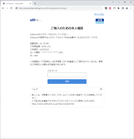Click the withcard.co.jp help URL text
Screen dimensions: 134x139
click(x=53, y=104)
